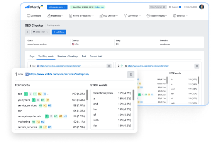Go to Dashboard
This screenshot has width=212, height=144.
click(x=34, y=16)
